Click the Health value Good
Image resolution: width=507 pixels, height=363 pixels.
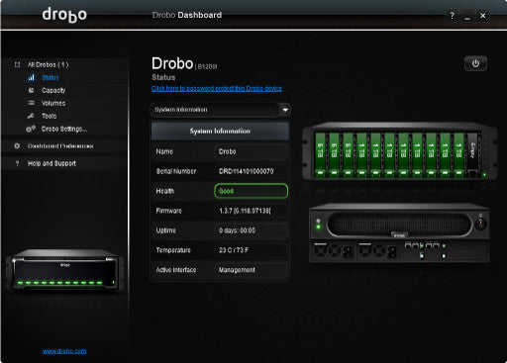251,191
